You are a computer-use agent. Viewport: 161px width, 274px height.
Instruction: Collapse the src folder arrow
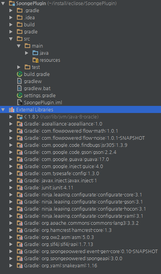coord(11,39)
